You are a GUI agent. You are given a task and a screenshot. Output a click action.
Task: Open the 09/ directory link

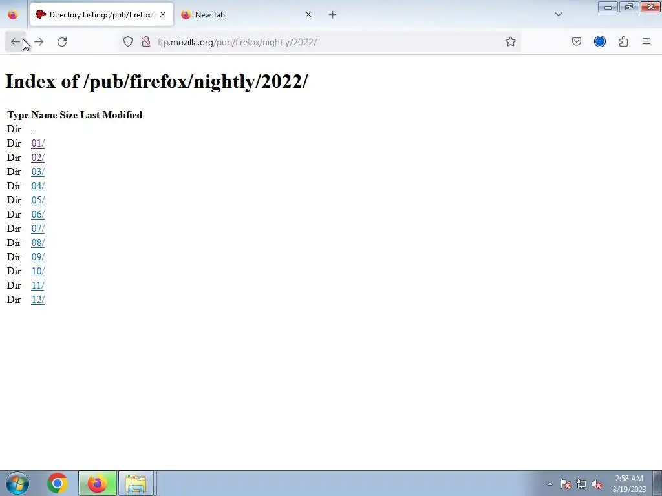click(37, 257)
